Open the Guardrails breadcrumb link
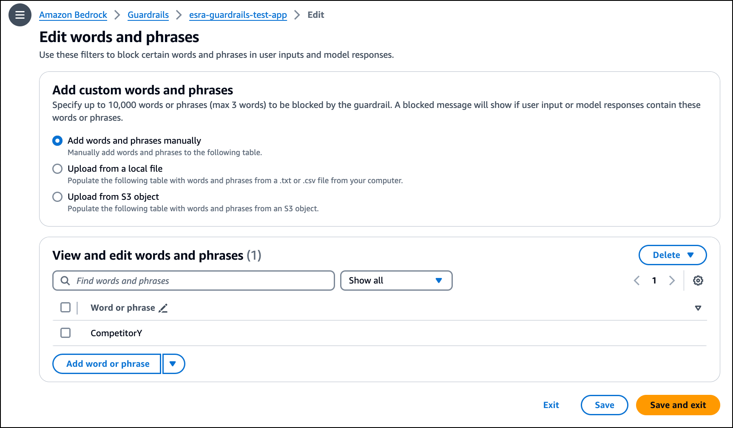The height and width of the screenshot is (428, 733). click(148, 15)
